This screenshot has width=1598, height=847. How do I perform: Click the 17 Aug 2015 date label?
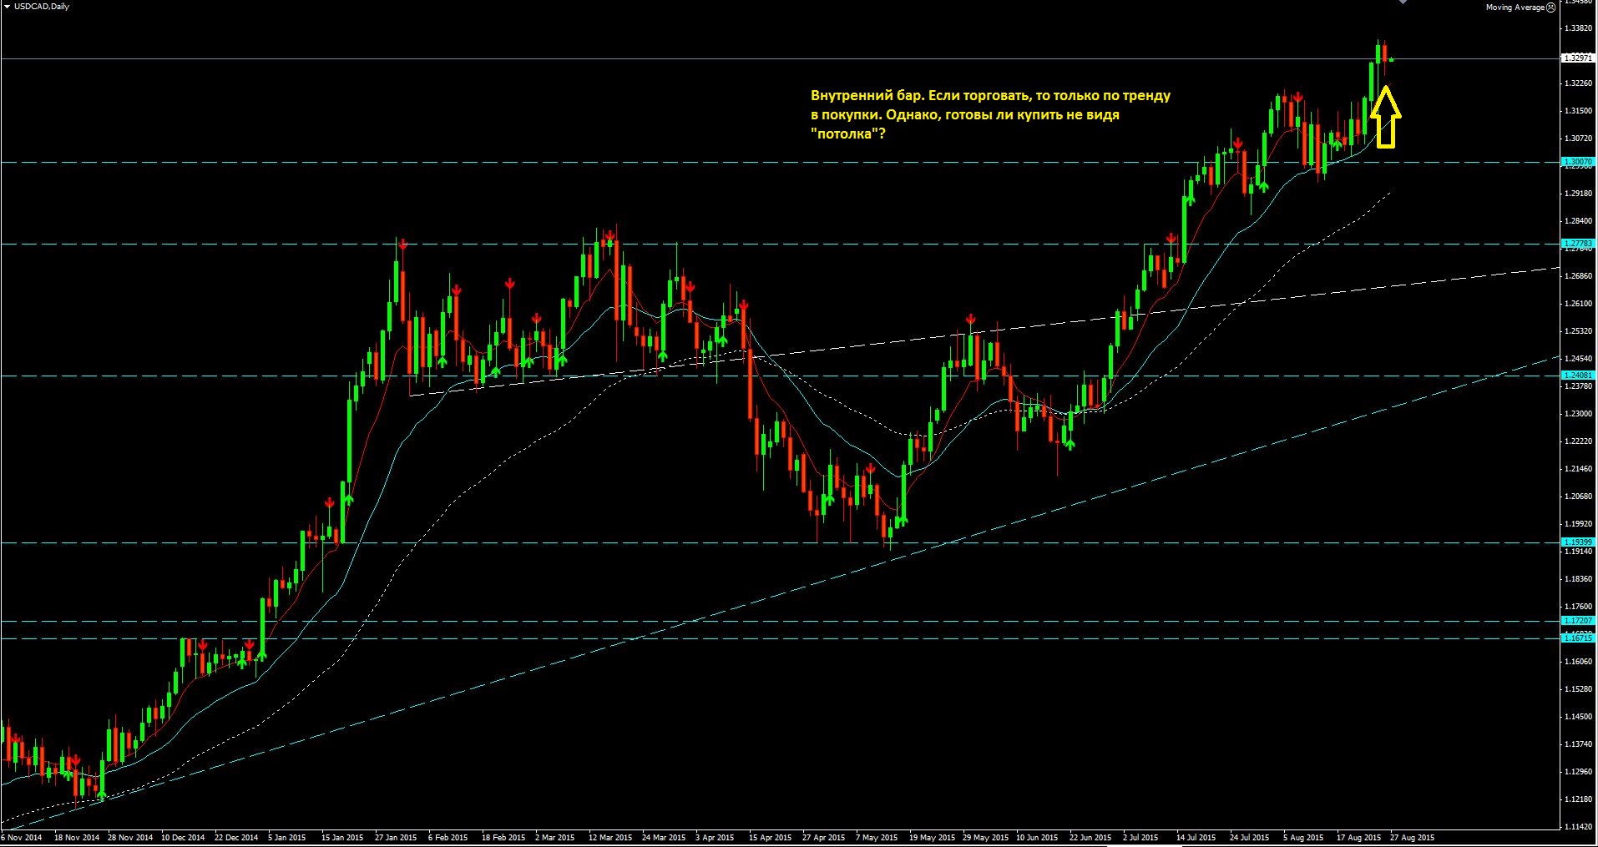(1358, 837)
